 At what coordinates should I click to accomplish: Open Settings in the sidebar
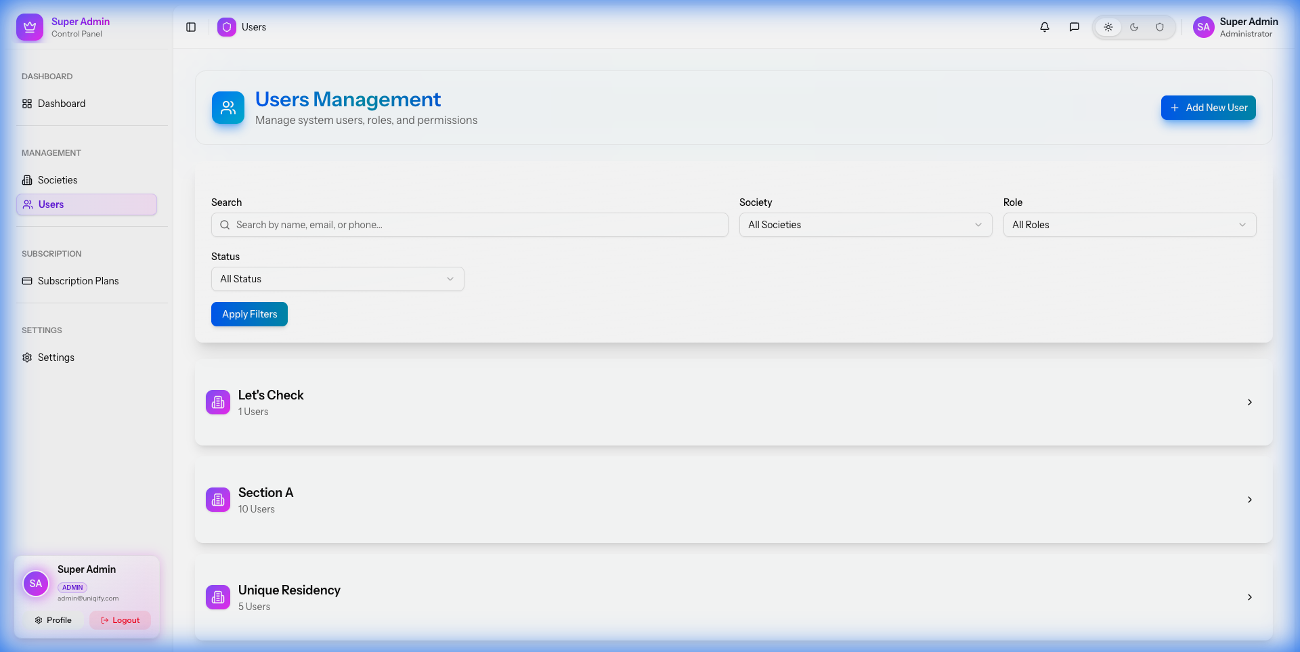point(87,357)
